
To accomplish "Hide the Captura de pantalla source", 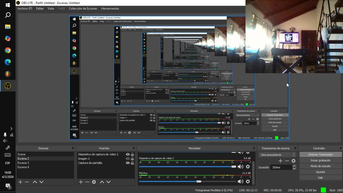I will [128, 163].
